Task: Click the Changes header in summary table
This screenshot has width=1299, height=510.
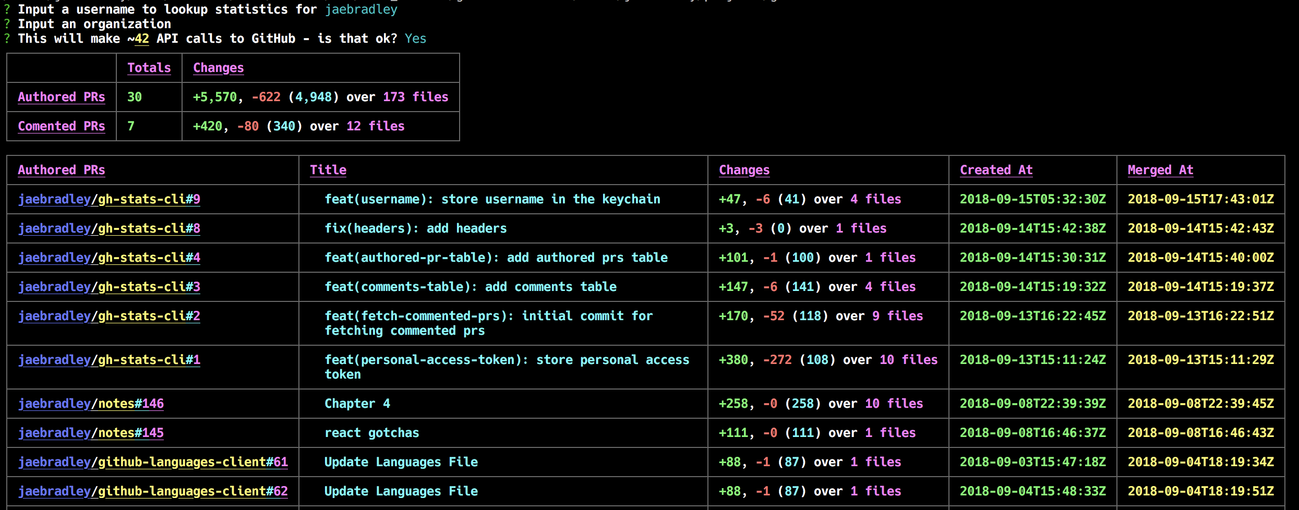Action: [x=219, y=68]
